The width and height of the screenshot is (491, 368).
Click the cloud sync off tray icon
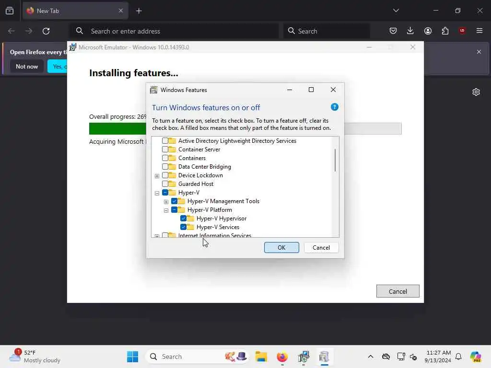tap(386, 356)
